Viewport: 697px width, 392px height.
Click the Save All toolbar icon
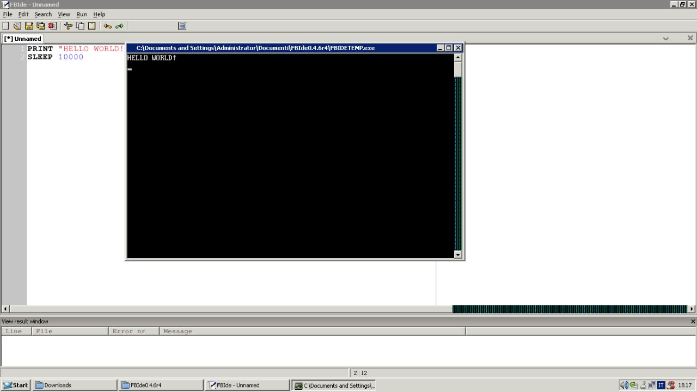pos(41,26)
